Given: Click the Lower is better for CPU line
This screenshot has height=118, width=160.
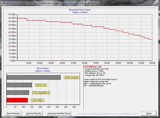Looking at the screenshot, I should [x=100, y=79].
